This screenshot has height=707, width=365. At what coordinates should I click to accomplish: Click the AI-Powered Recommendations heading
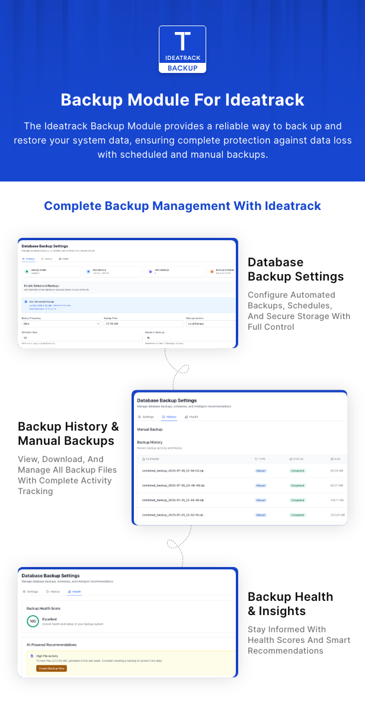52,645
